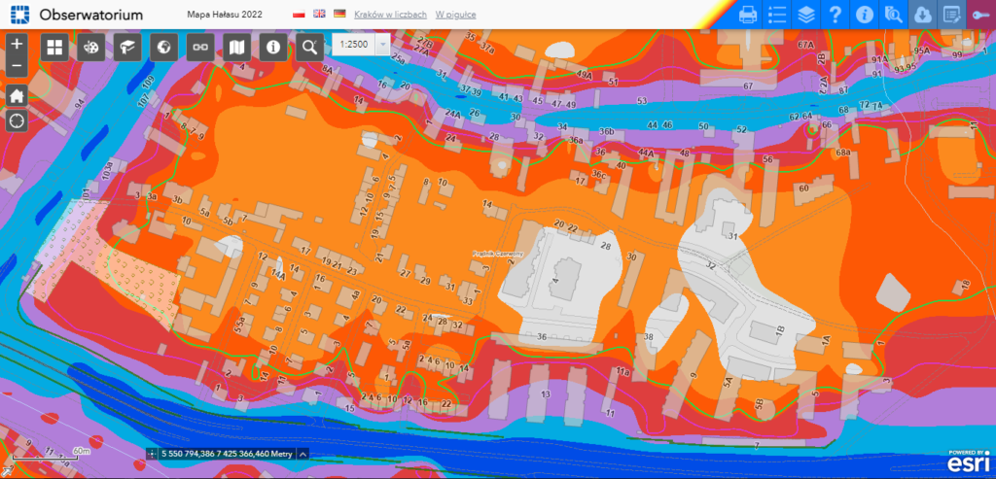Open the cloud download tool
Screen dimensions: 996x479
click(x=922, y=15)
